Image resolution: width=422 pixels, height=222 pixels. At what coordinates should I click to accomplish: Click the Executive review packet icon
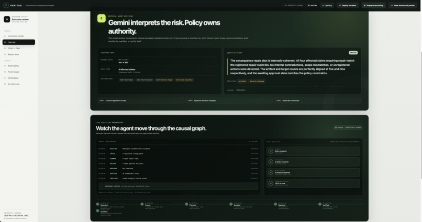[x=7, y=19]
